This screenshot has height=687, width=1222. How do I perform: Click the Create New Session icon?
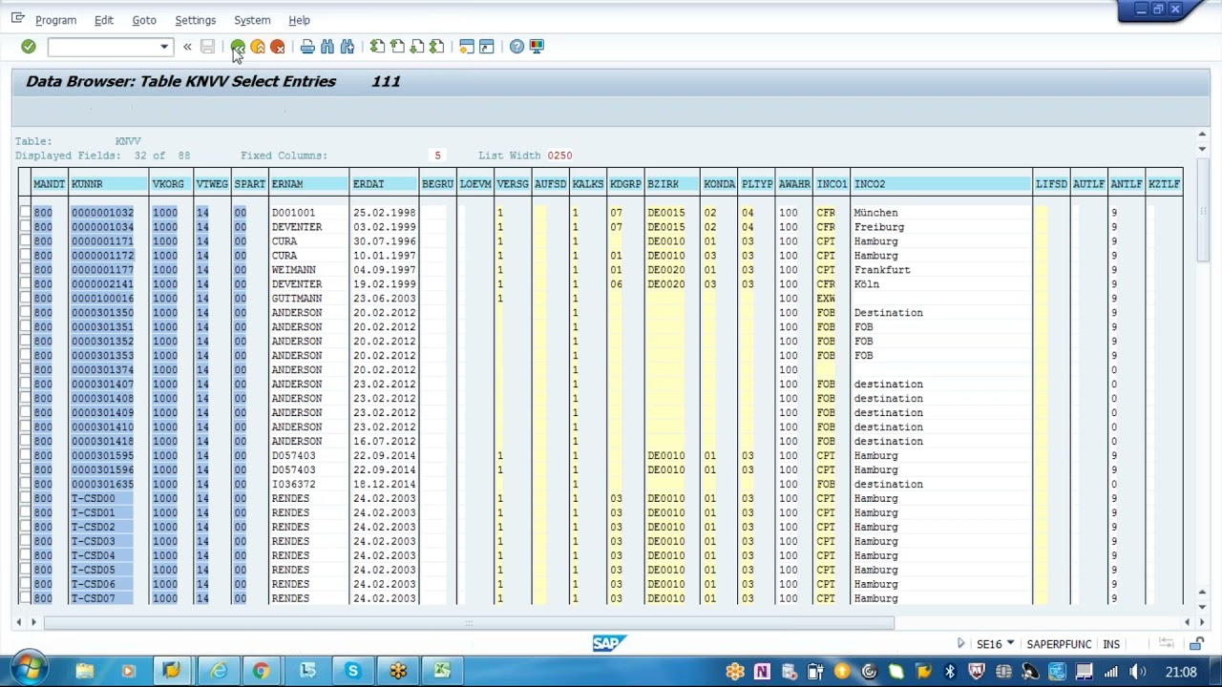point(467,47)
